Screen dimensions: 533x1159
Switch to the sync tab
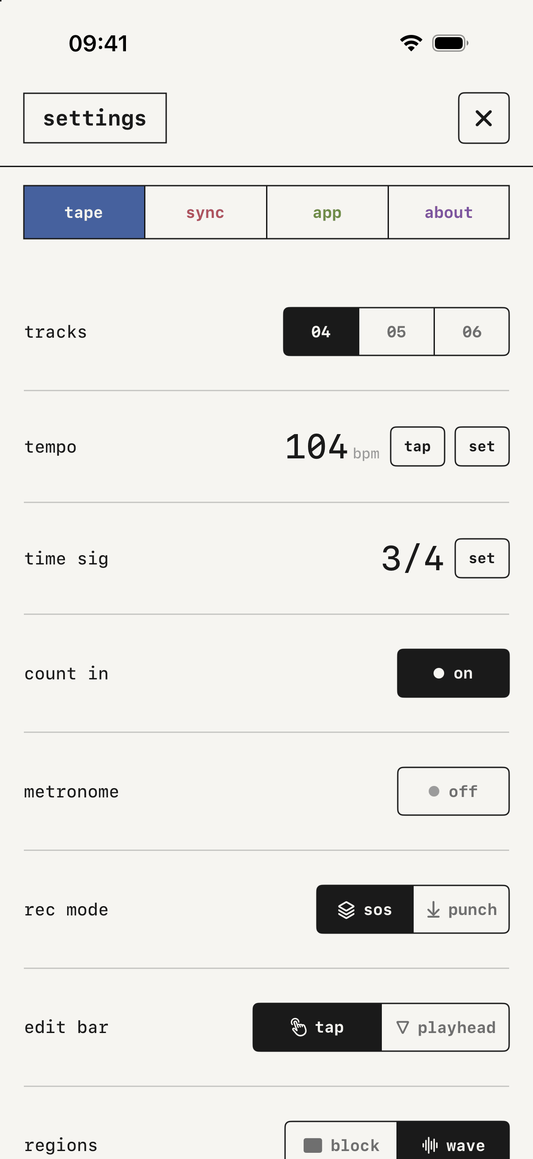click(206, 212)
